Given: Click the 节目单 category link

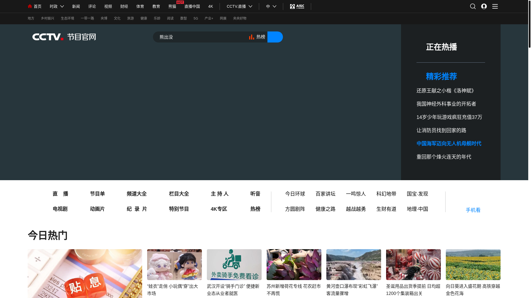Looking at the screenshot, I should pyautogui.click(x=97, y=194).
